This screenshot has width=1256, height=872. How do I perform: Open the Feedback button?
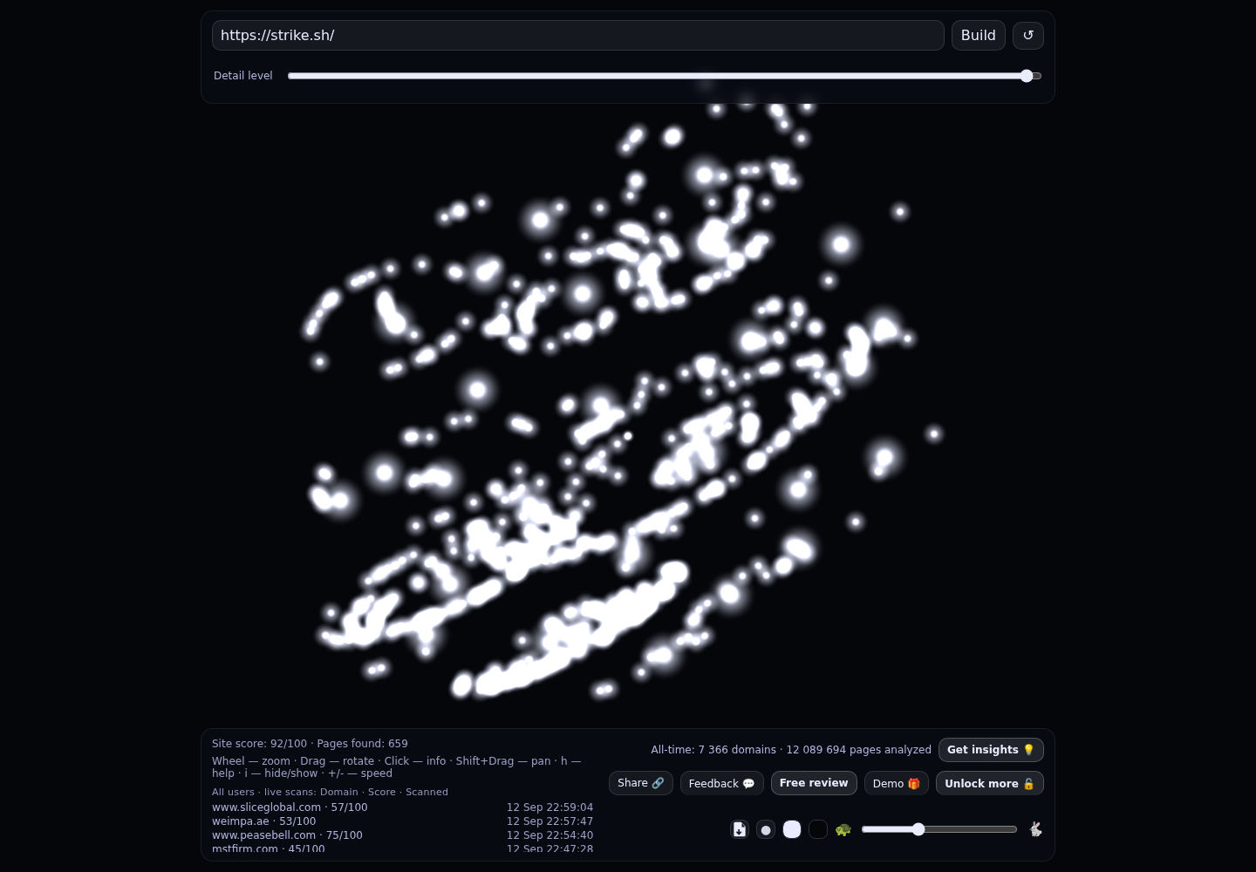tap(722, 783)
